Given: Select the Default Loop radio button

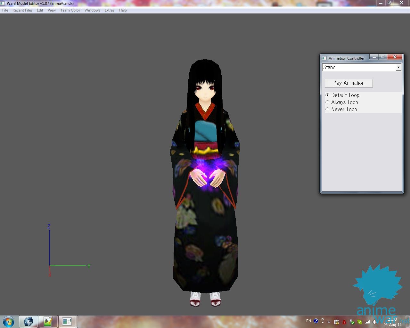Looking at the screenshot, I should coord(327,95).
